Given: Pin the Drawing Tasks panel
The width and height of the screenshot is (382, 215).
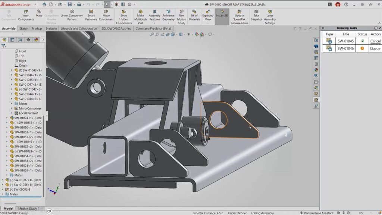Looking at the screenshot, I should click(x=380, y=28).
